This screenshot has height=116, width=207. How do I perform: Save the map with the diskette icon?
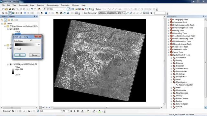tap(10, 9)
